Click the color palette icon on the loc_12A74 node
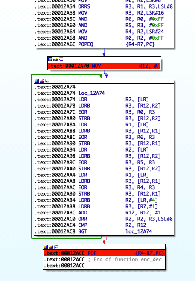 pyautogui.click(x=37, y=81)
